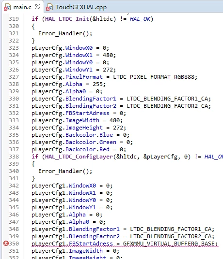
Task: Click WindowX0 field on line 323
Action: (79, 48)
